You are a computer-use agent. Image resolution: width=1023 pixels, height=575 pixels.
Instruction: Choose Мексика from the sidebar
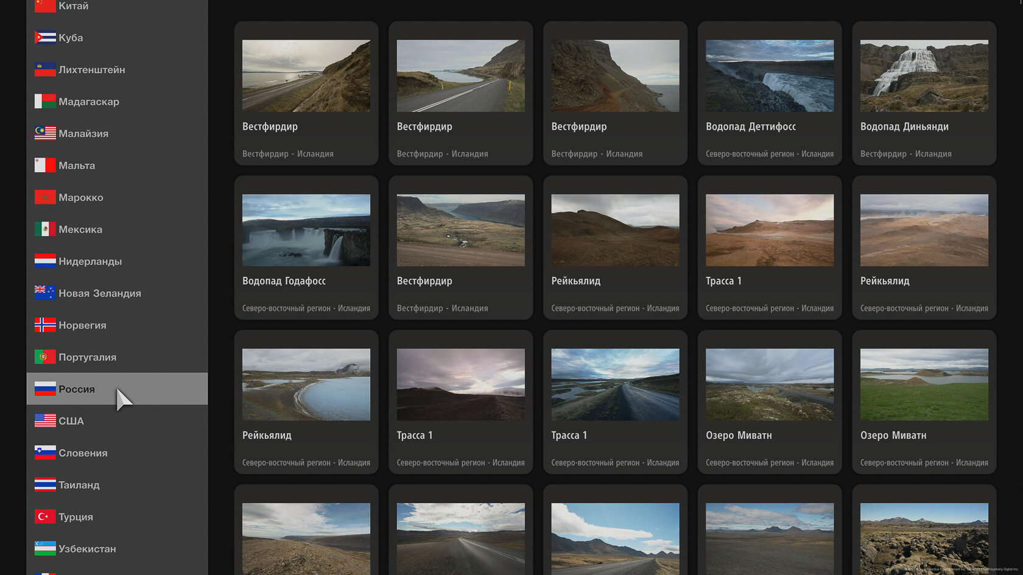[x=117, y=229]
